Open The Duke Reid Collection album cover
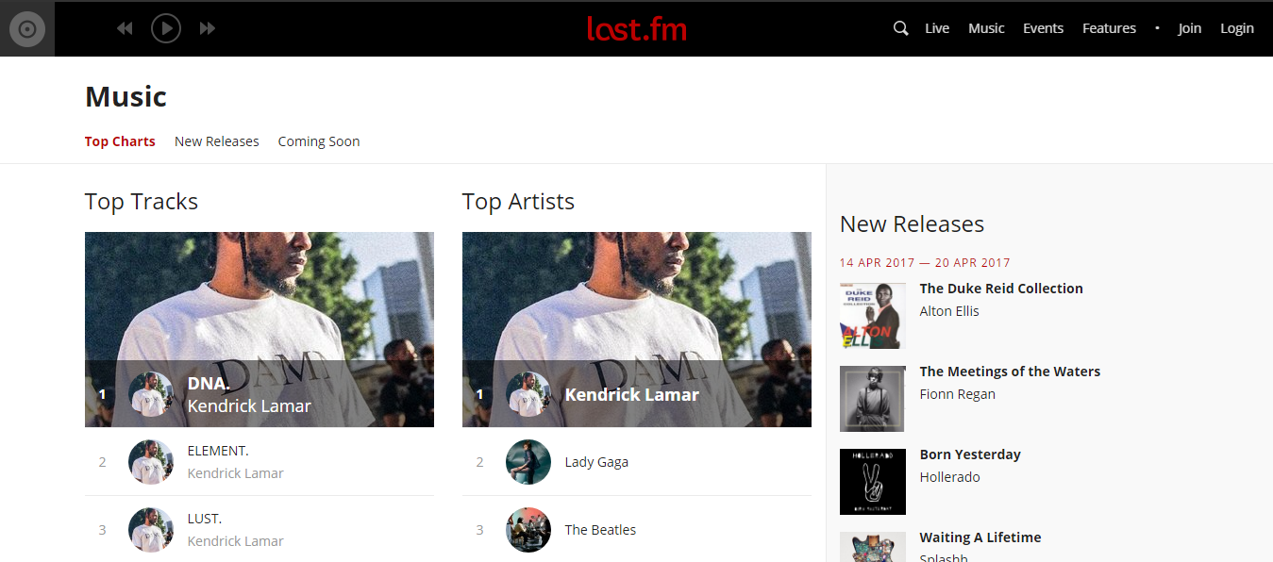Screen dimensions: 1273x562 tap(873, 316)
